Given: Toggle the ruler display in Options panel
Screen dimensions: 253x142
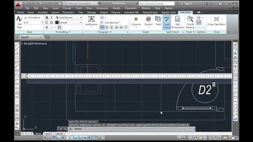Looking at the screenshot, I should (x=199, y=22).
